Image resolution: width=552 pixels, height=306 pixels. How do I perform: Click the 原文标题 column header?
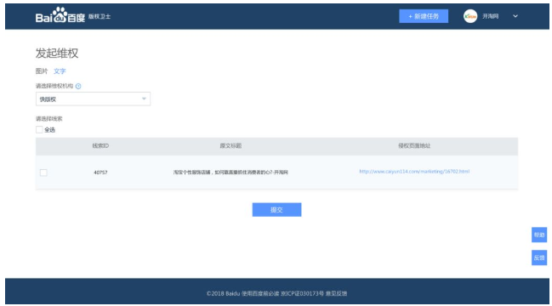pos(230,145)
